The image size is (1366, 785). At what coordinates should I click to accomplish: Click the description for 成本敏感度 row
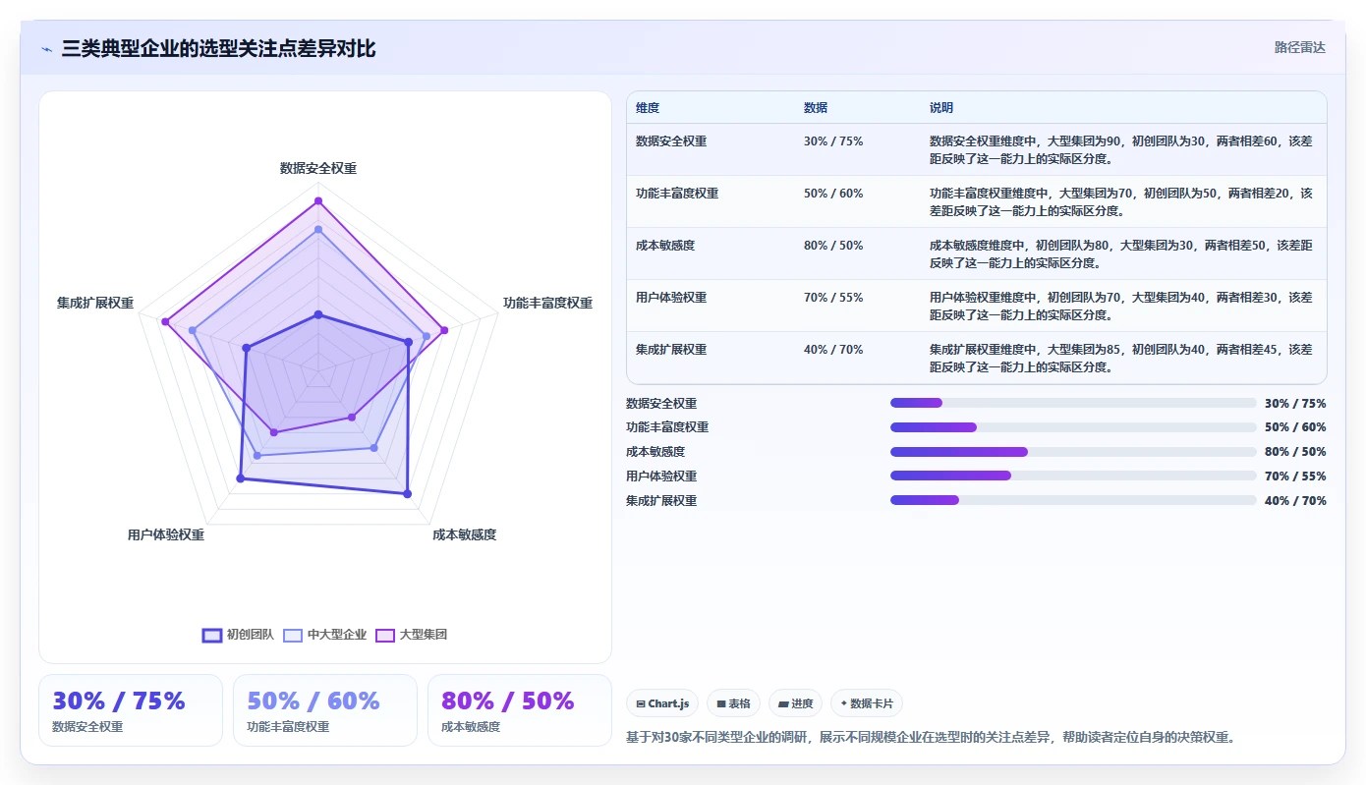tap(1121, 254)
